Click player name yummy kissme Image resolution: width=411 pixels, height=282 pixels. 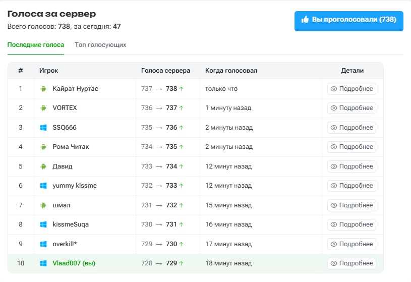tap(75, 186)
